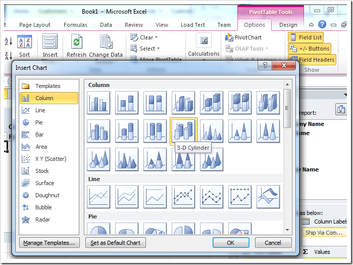The image size is (353, 265).
Task: Click the Sort A to Z icon
Action: (x=8, y=41)
